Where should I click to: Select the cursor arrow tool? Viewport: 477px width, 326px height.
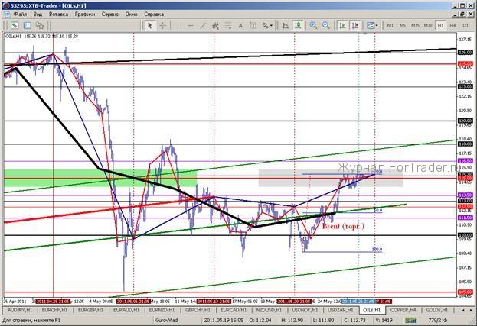[150, 25]
